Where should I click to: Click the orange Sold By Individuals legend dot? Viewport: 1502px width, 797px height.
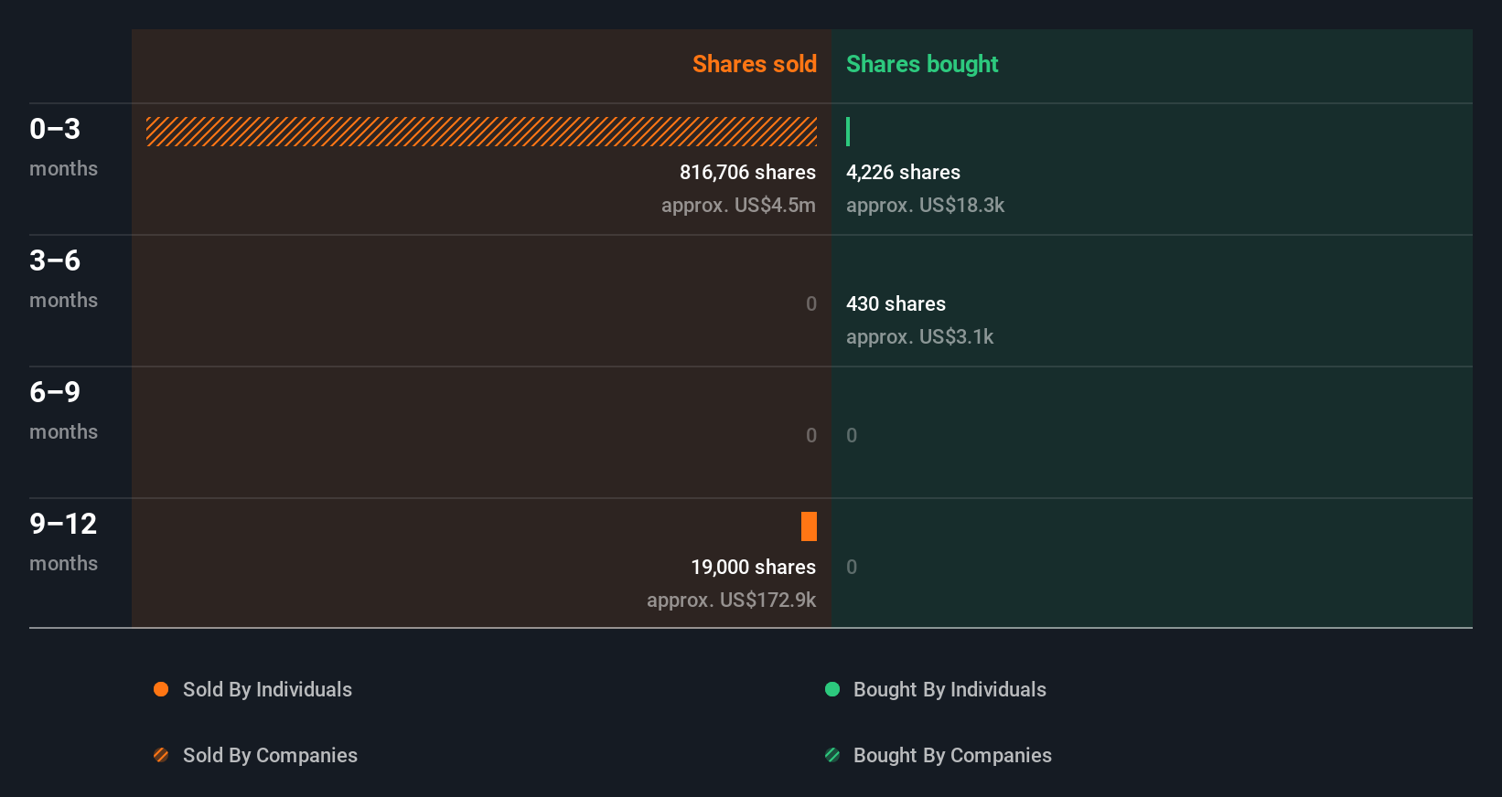(161, 689)
